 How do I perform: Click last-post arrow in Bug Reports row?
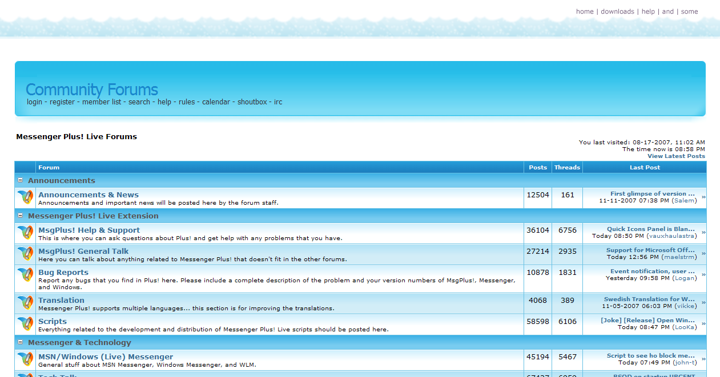click(x=703, y=275)
